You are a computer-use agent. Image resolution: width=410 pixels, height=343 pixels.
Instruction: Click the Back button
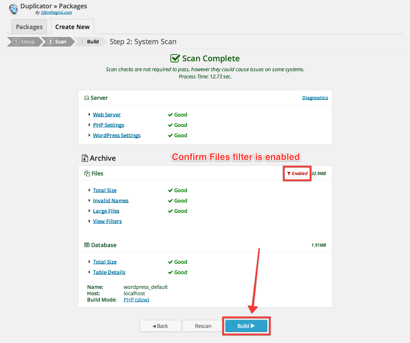160,326
